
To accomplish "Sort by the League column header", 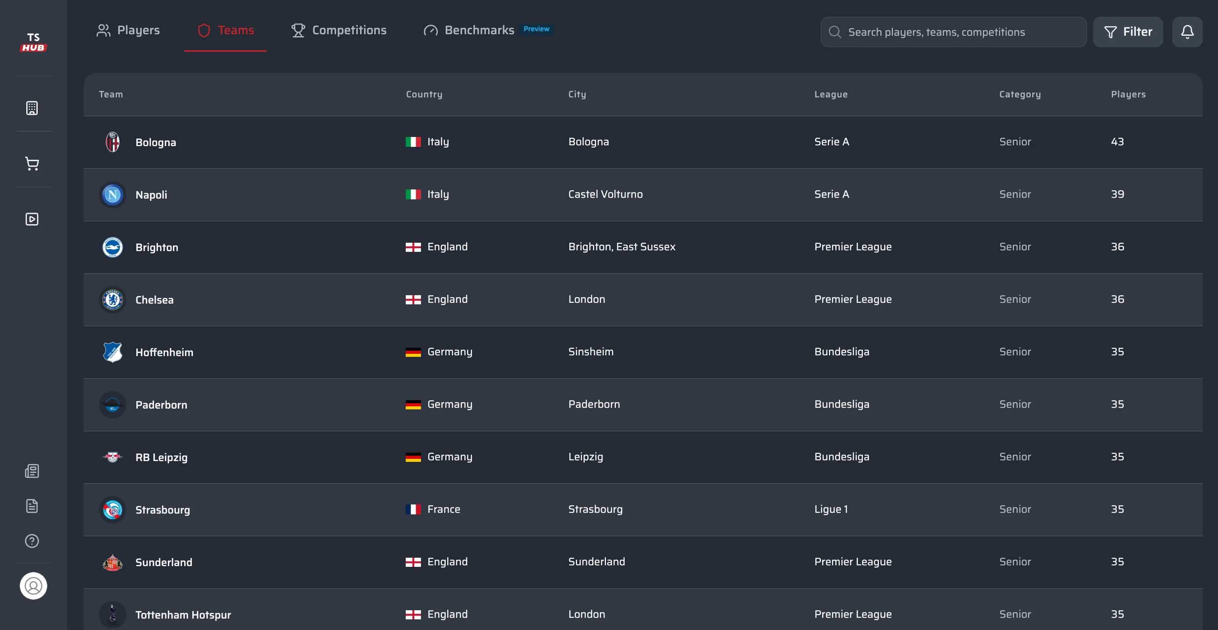I will (x=831, y=94).
